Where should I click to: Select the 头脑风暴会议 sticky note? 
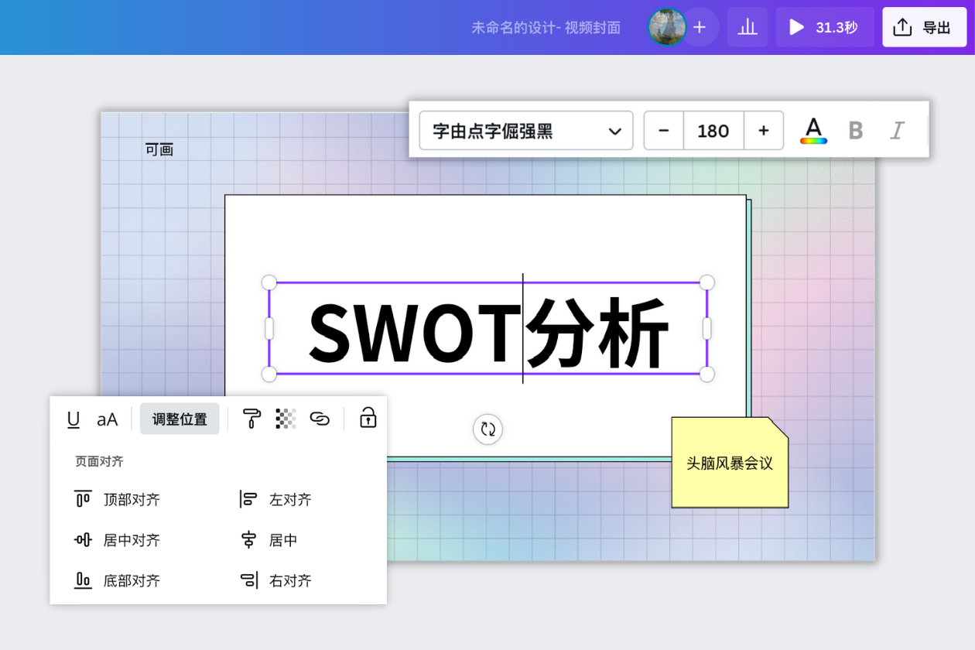click(730, 463)
